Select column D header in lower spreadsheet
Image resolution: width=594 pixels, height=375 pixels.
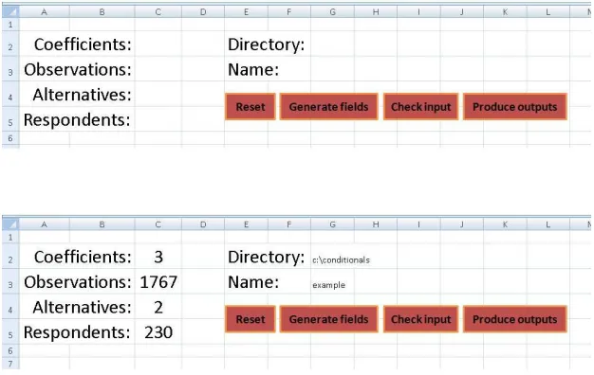click(203, 224)
